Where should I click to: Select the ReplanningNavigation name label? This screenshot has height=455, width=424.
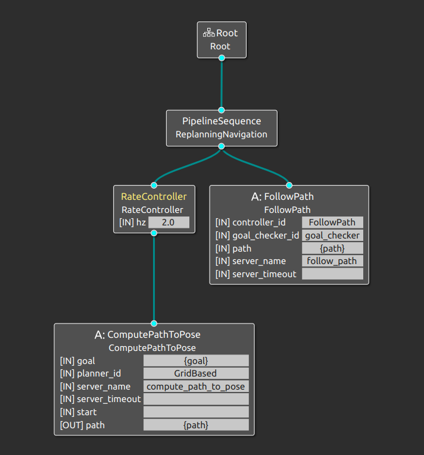pos(222,134)
